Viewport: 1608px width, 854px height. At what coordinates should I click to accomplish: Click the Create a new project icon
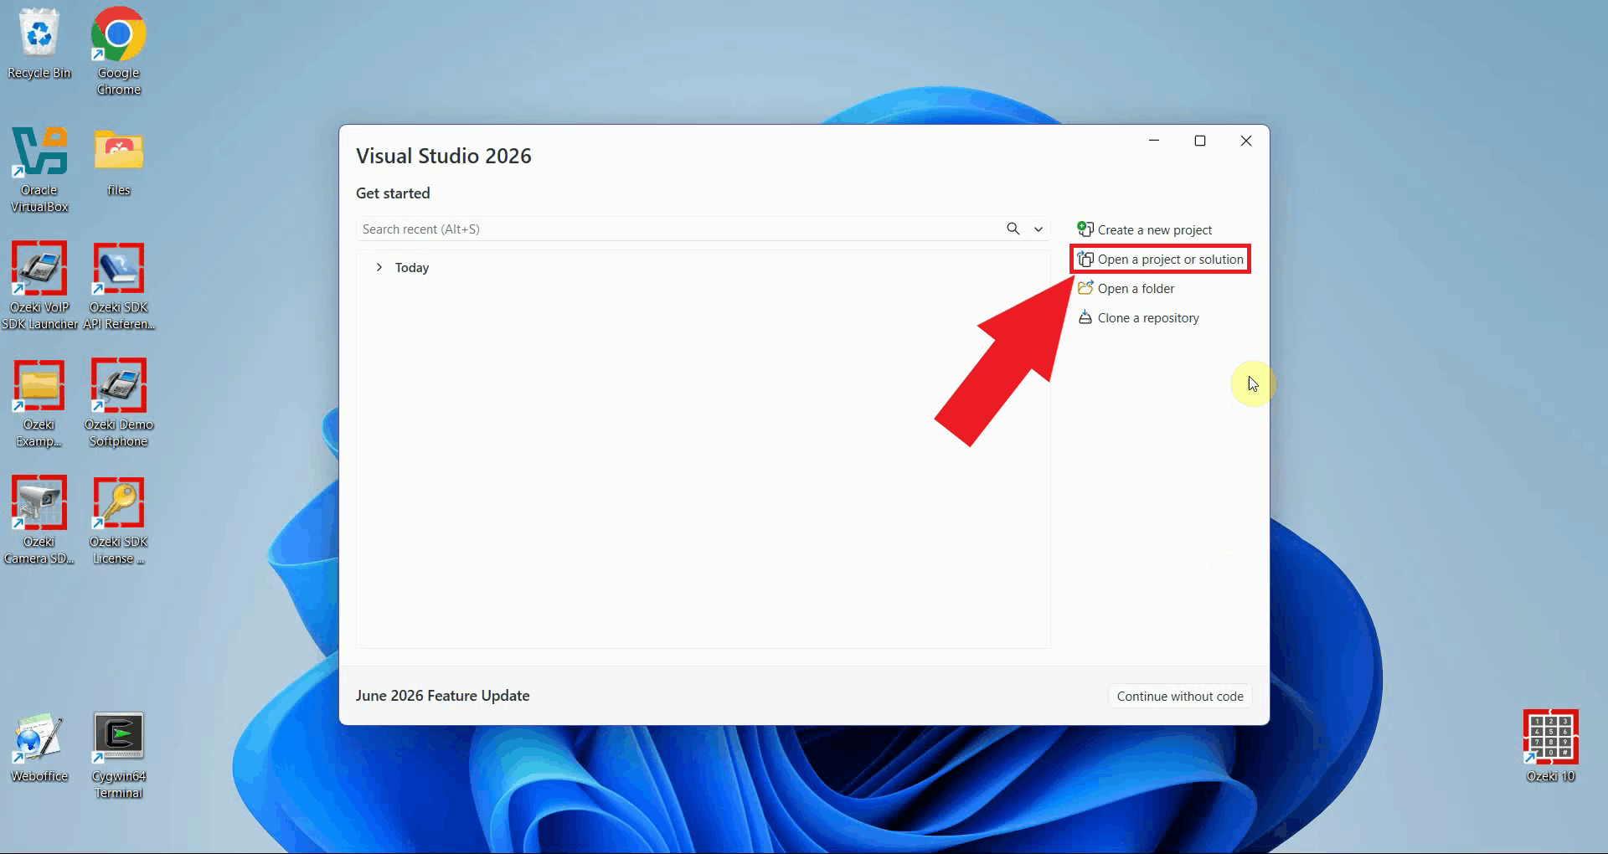coord(1085,229)
